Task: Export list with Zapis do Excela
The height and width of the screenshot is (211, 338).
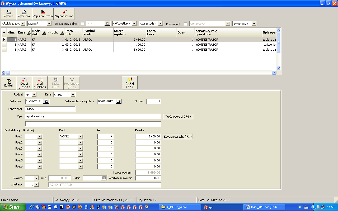Action: (43, 14)
